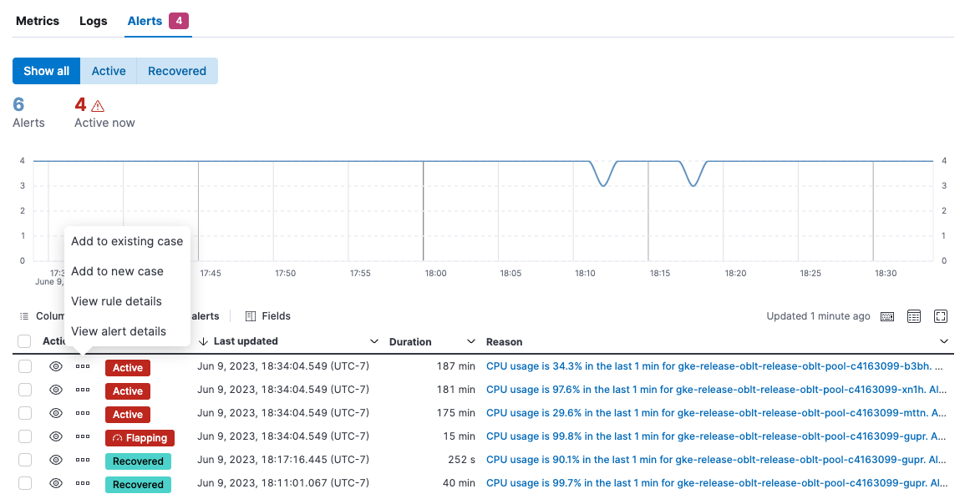This screenshot has height=504, width=970.
Task: Open the Reason column dropdown
Action: click(x=944, y=341)
